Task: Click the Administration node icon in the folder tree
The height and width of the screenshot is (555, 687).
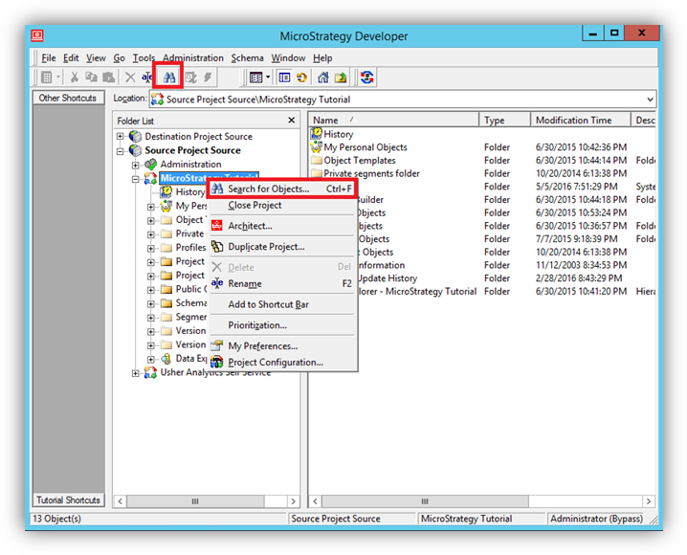Action: [x=150, y=165]
